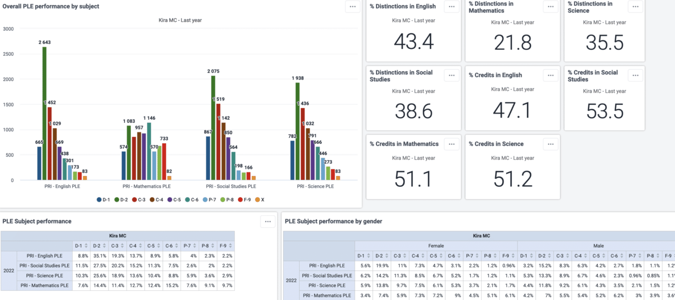This screenshot has height=300, width=675.
Task: Click the PRI - Science PLE row header in left table
Action: point(44,275)
